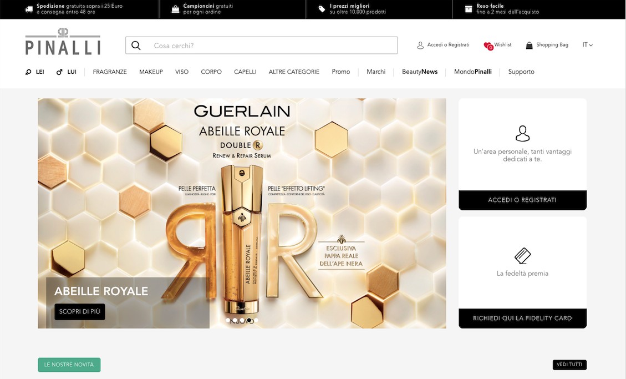Screen dimensions: 626x379
Task: Click RICHIEDI QUI LA FIDELITY CARD button
Action: pos(523,319)
